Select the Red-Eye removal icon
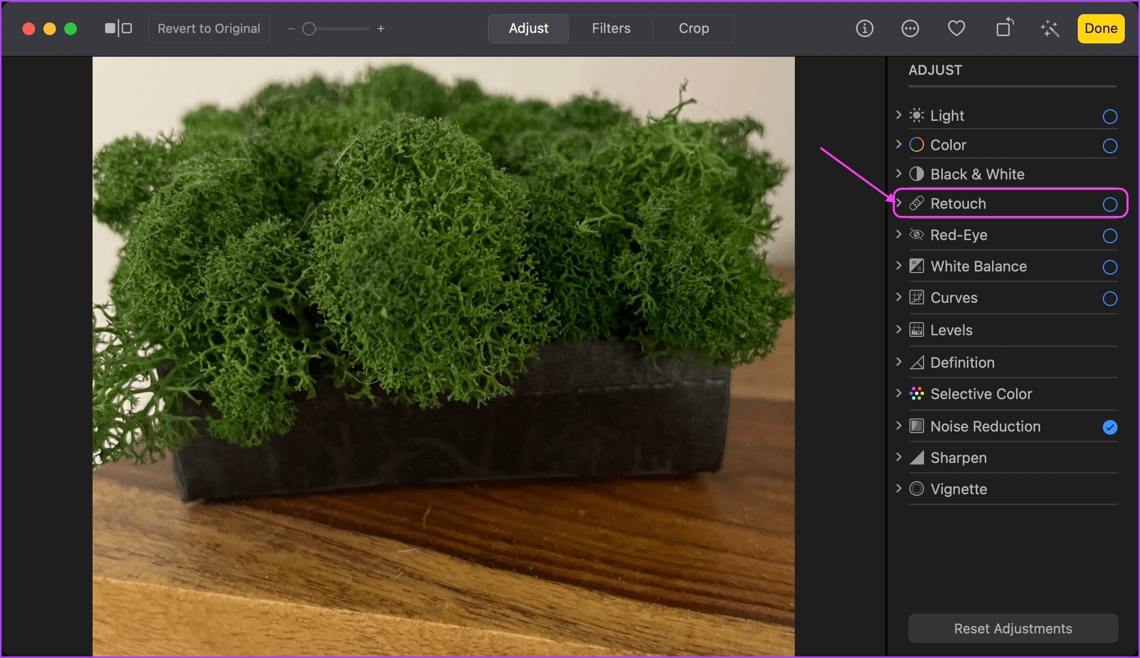The height and width of the screenshot is (658, 1140). pos(916,234)
